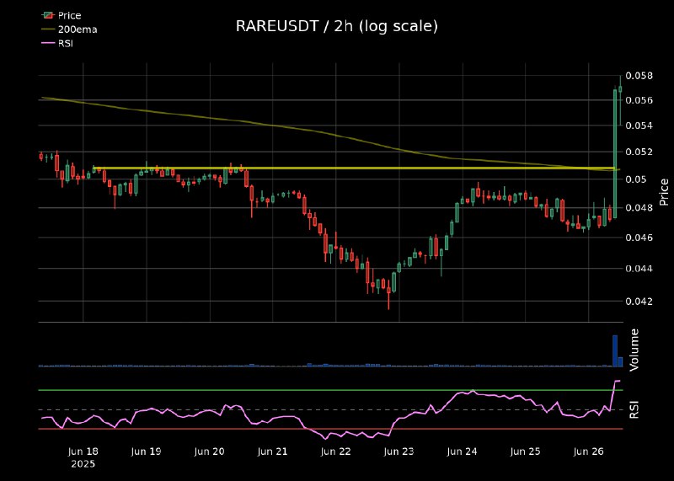
Task: Click the Jun 24 date label
Action: tap(462, 452)
